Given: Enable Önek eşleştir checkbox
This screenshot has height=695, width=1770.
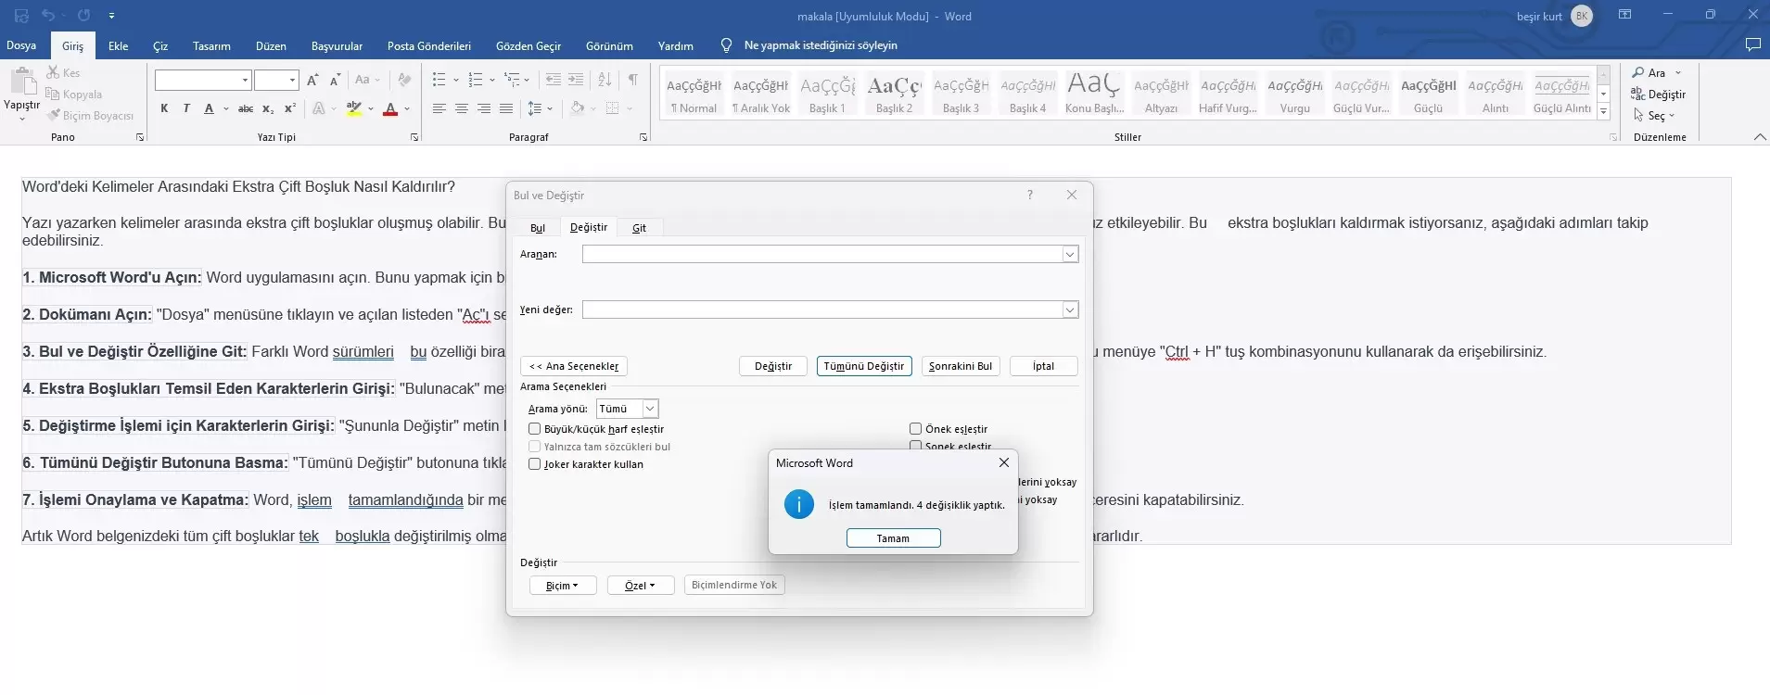Looking at the screenshot, I should (915, 429).
